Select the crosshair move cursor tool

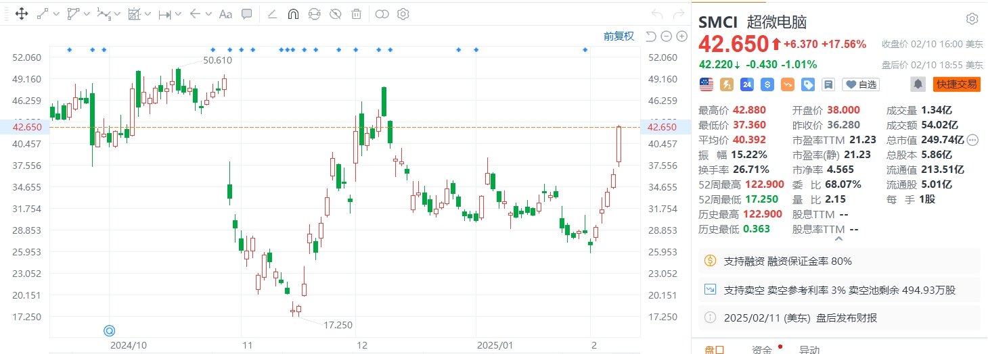(x=21, y=14)
